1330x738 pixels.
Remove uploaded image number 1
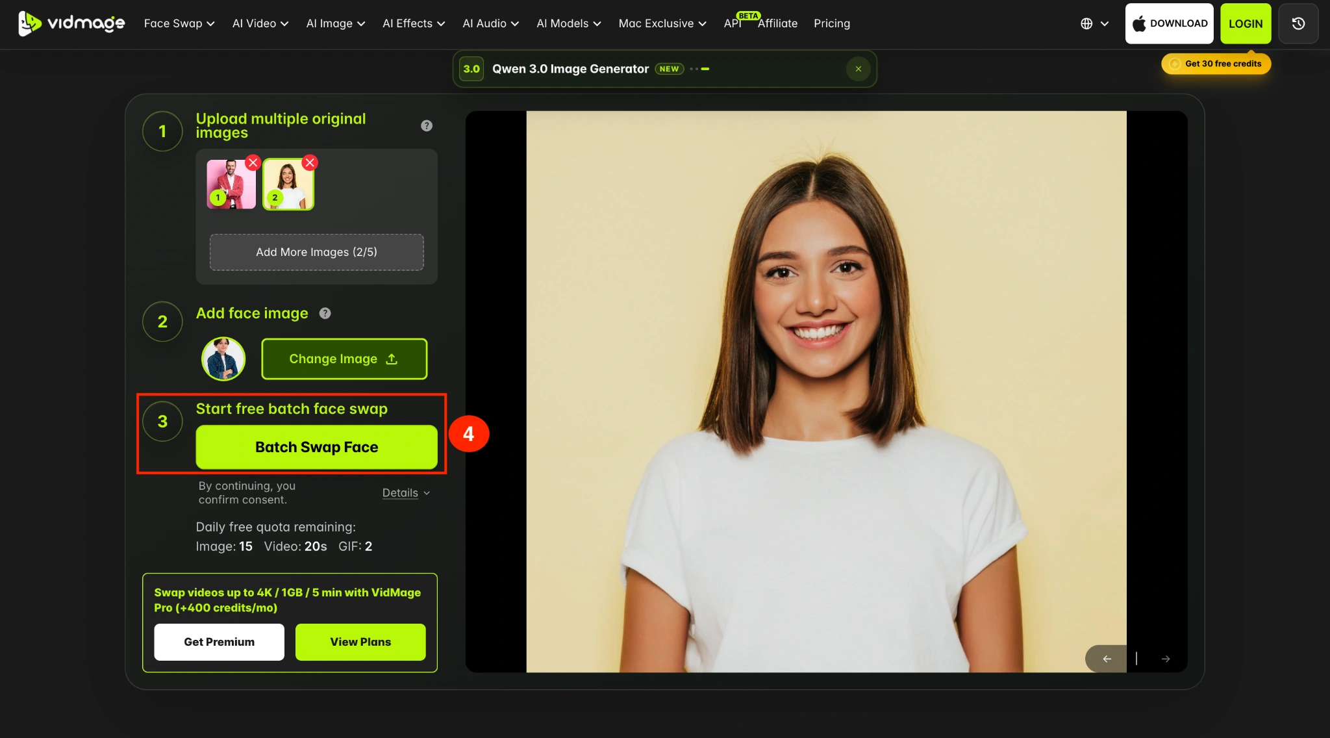coord(253,162)
